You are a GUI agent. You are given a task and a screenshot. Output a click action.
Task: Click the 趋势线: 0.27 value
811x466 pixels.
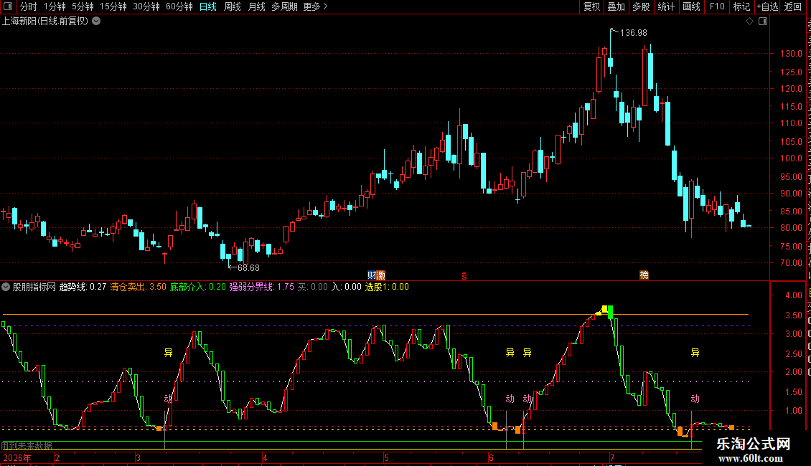coord(83,287)
